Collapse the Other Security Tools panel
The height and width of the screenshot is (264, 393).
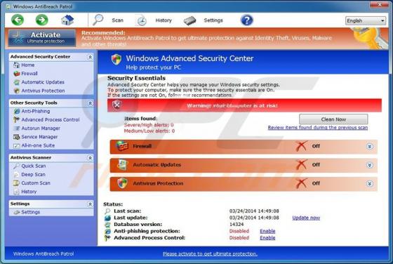90,103
